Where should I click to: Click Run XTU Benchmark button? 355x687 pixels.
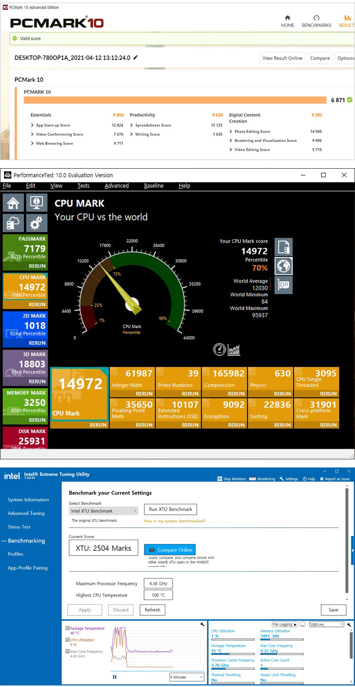pyautogui.click(x=170, y=509)
